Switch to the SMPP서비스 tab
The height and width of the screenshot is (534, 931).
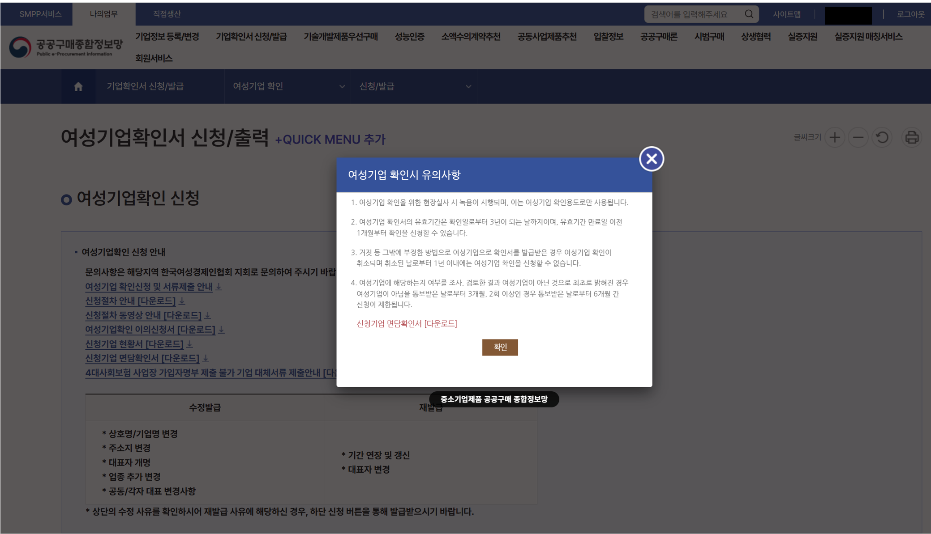(x=40, y=14)
